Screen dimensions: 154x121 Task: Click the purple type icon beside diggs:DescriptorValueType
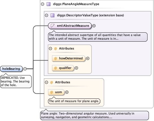53,15
